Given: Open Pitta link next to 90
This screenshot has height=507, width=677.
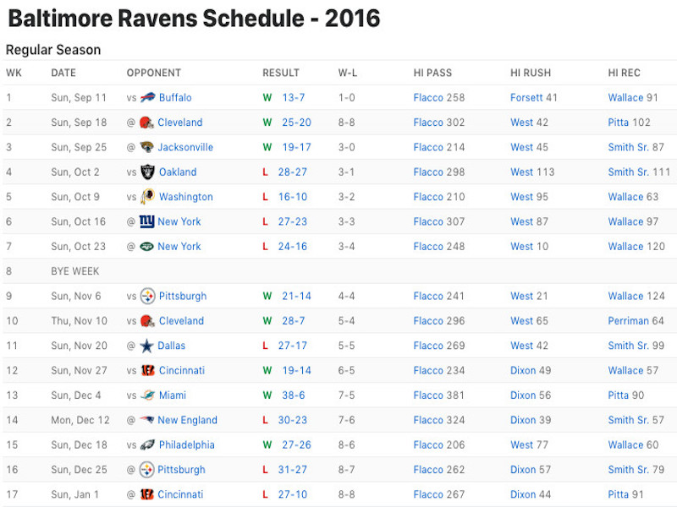Looking at the screenshot, I should pyautogui.click(x=619, y=395).
